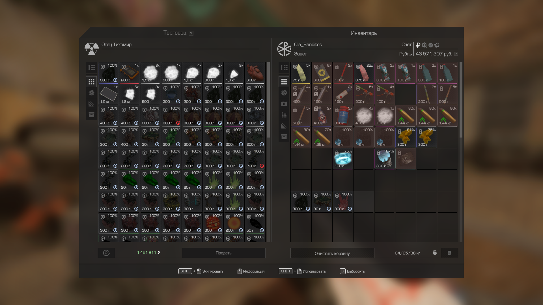Select the bullet stack marked 70x
Image resolution: width=543 pixels, height=305 pixels.
tap(322, 137)
